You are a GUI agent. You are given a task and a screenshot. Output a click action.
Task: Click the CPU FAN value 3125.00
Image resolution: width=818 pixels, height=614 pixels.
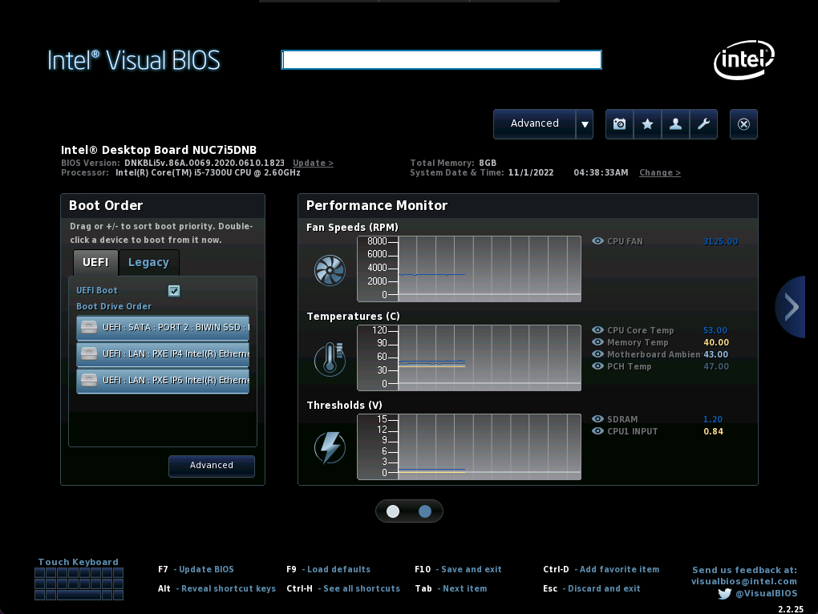pos(720,241)
